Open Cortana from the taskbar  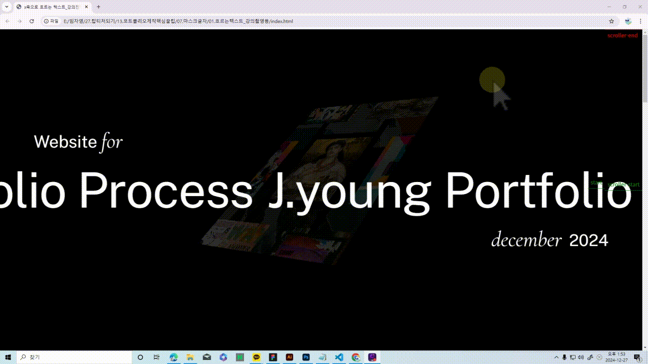point(141,357)
